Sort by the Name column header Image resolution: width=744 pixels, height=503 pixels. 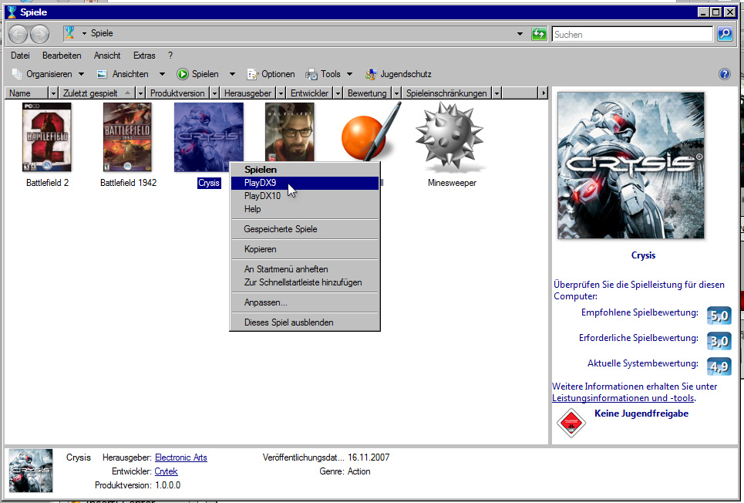pos(27,93)
